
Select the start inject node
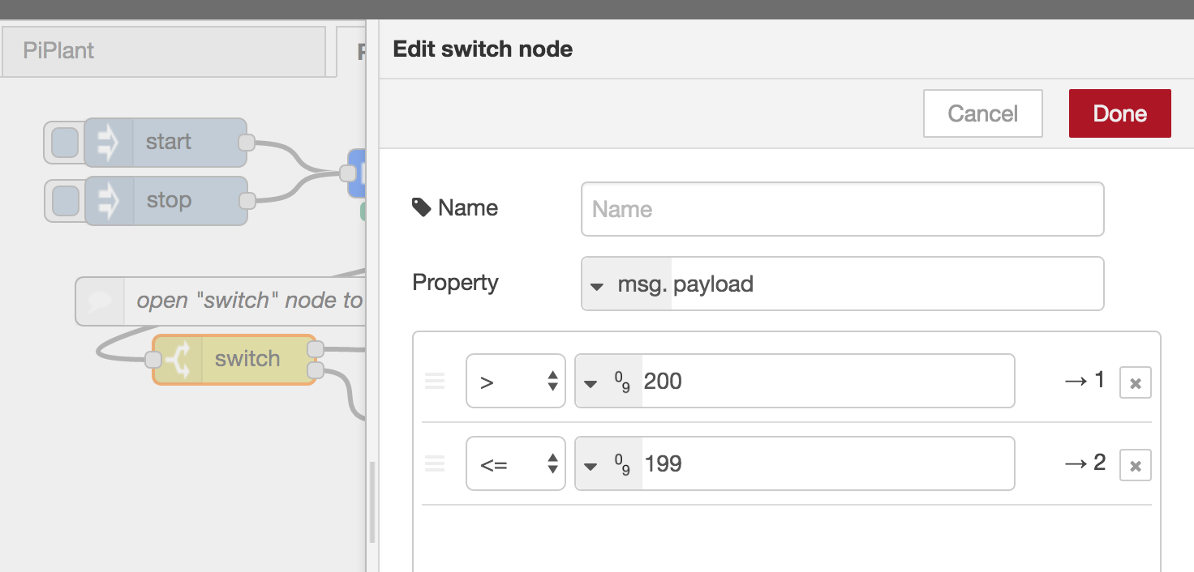pyautogui.click(x=165, y=142)
